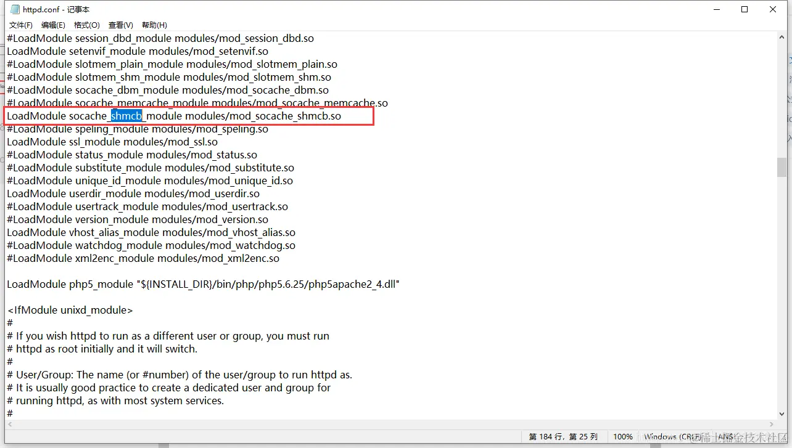Click the status bar position 第 184 行, 第 25 列

[x=563, y=436]
